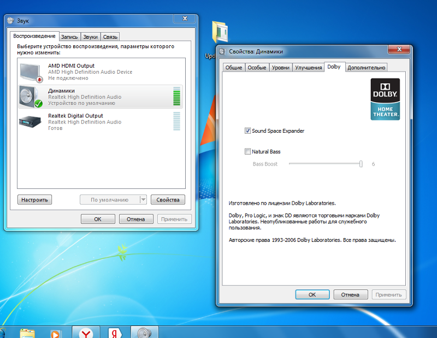
Task: Click the Realtek Digital Output level meter
Action: (x=176, y=121)
